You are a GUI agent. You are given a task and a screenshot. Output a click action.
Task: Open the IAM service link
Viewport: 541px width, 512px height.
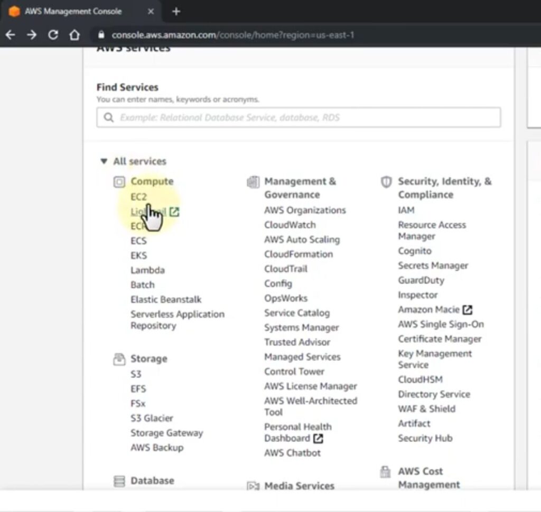point(406,210)
